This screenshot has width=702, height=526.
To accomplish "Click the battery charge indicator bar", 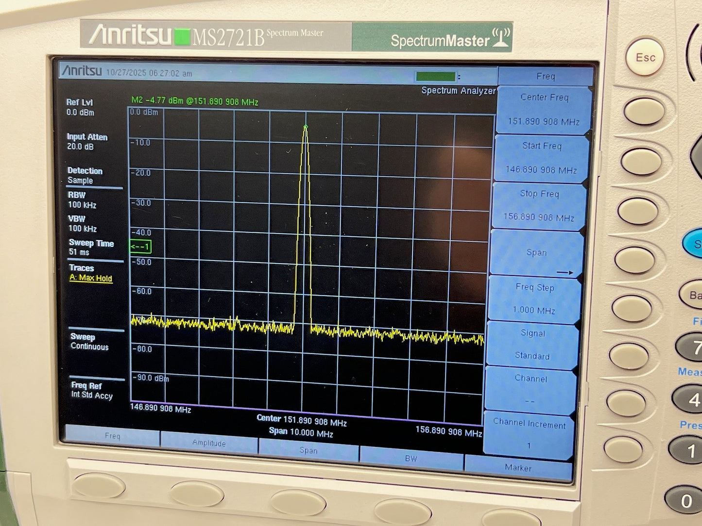I will (435, 75).
